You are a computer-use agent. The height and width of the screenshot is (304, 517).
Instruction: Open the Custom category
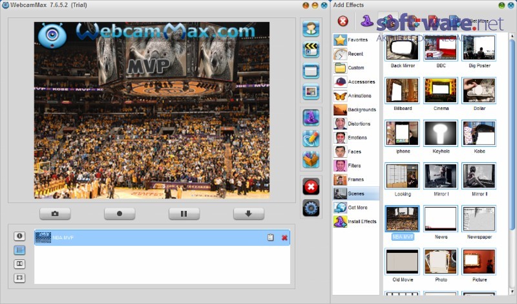click(x=356, y=68)
